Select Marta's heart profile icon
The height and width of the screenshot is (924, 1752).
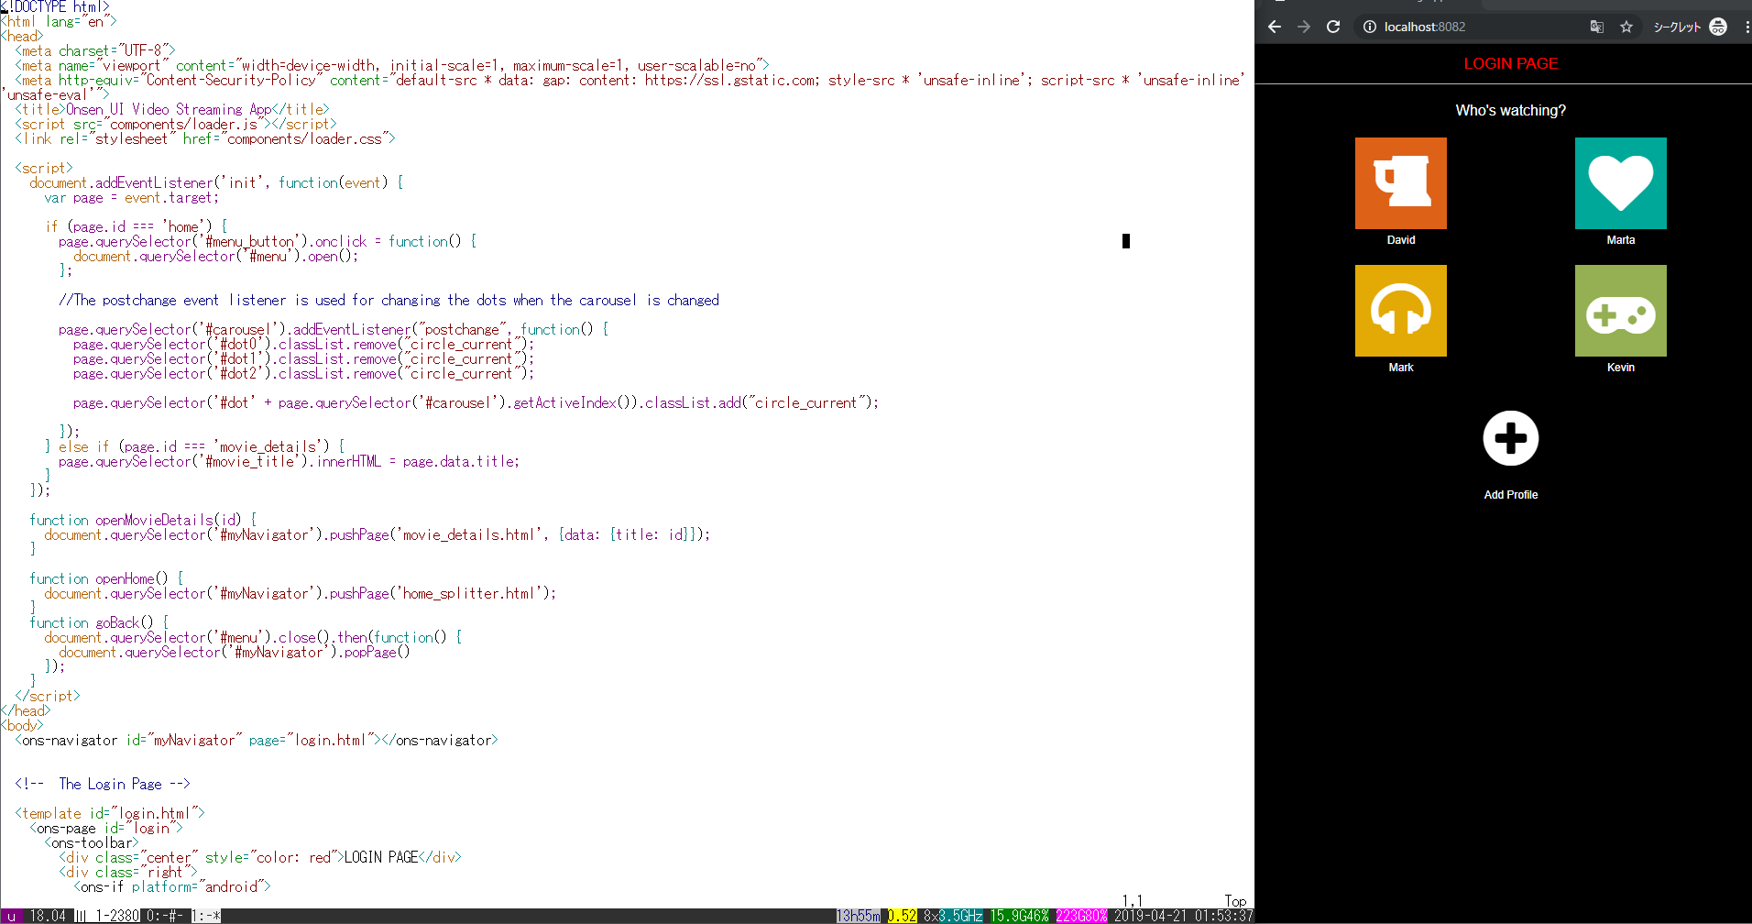coord(1620,183)
